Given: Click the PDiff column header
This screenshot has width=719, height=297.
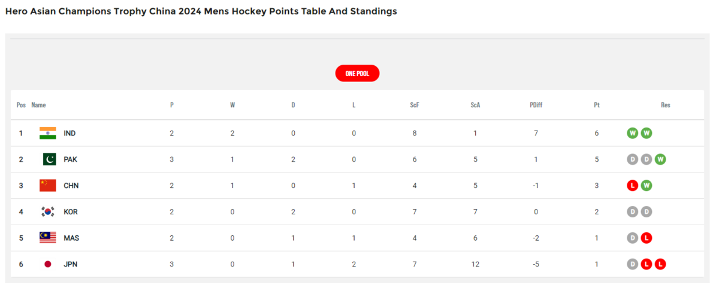Looking at the screenshot, I should 536,105.
